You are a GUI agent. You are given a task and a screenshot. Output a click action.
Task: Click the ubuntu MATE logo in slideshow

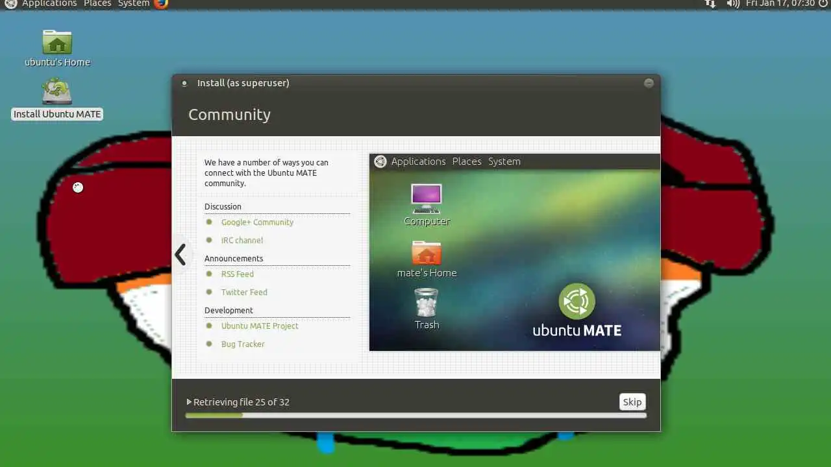coord(577,311)
